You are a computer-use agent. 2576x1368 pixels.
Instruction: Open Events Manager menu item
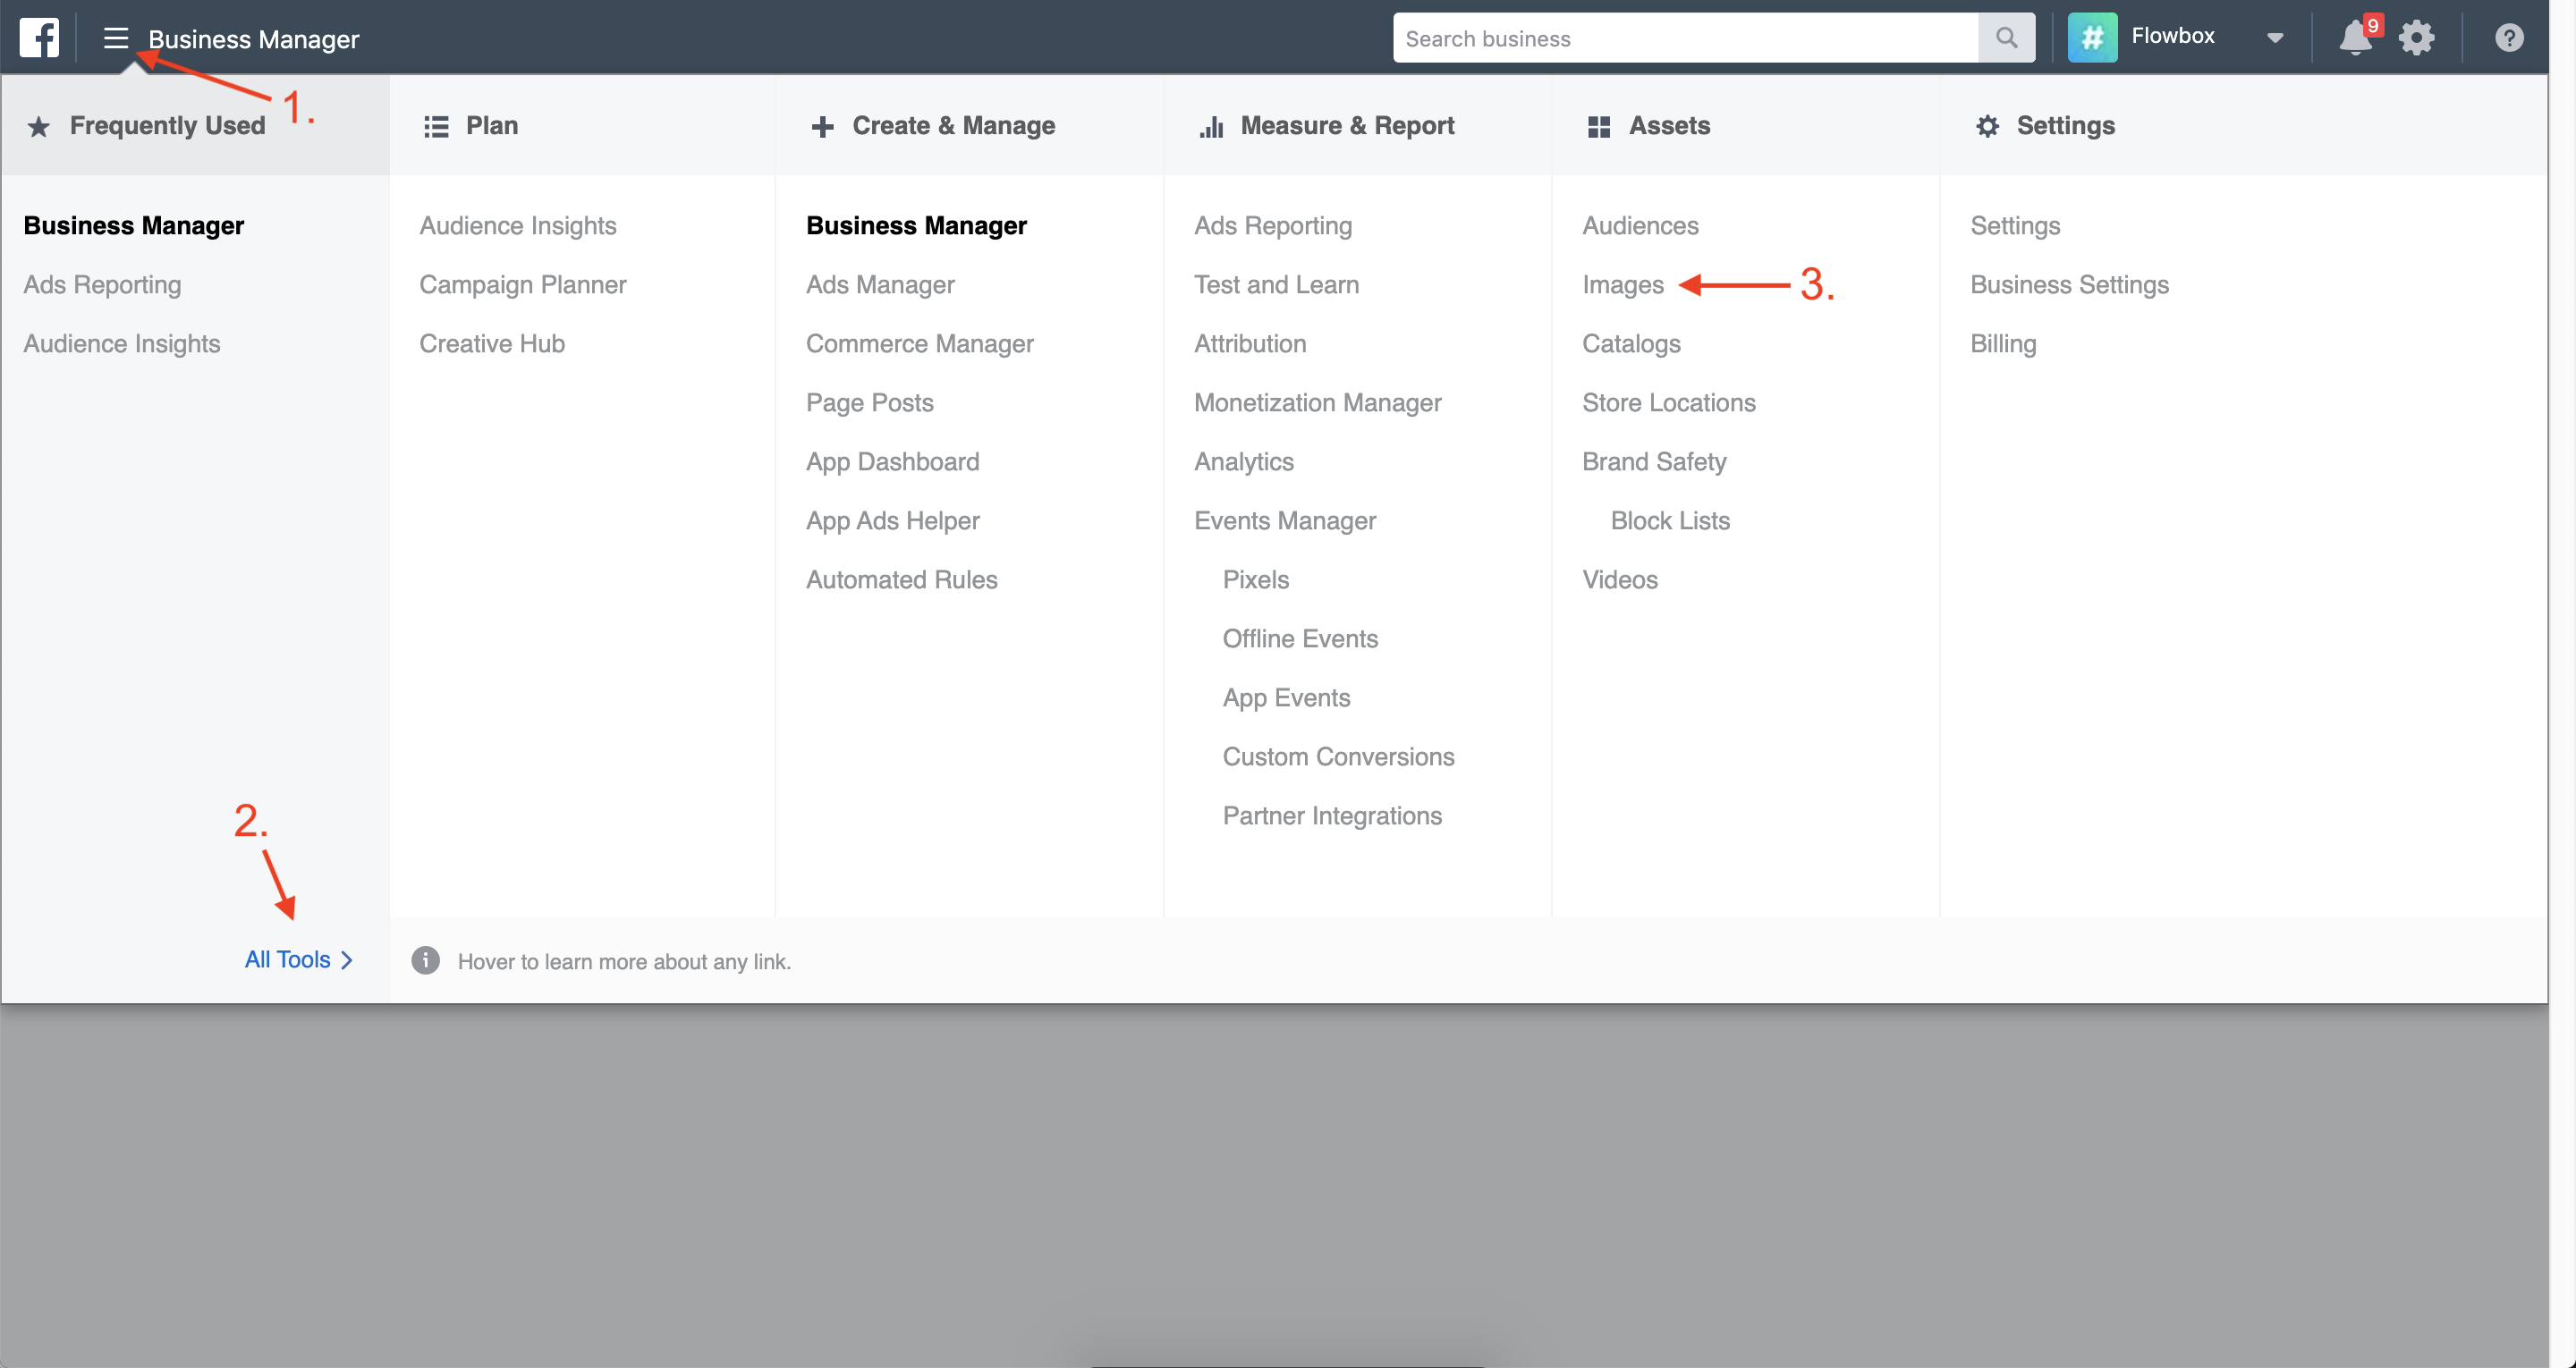1284,521
